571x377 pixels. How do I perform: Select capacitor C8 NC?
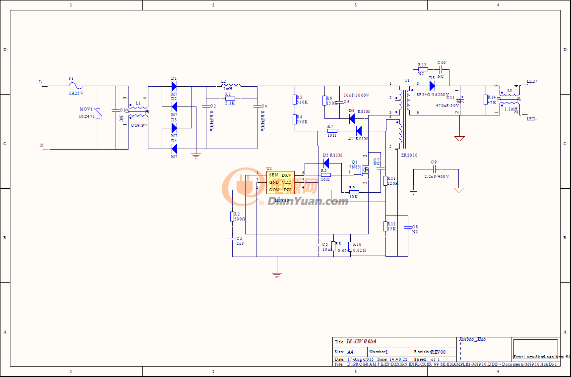tap(408, 227)
